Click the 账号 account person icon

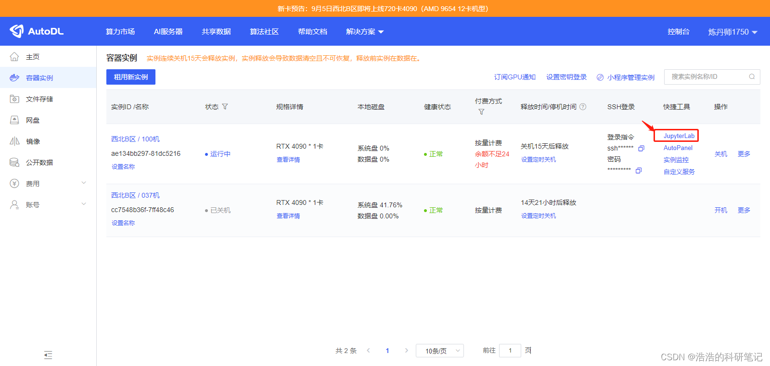(x=14, y=205)
